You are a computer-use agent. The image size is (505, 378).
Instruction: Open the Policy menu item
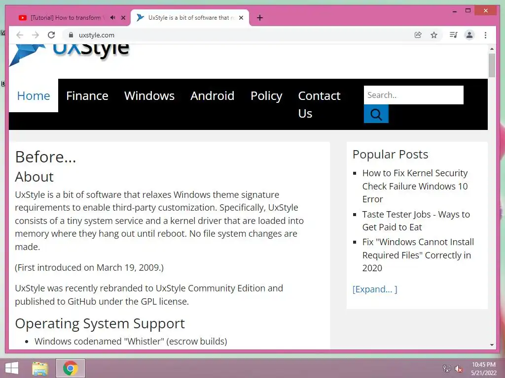click(266, 96)
